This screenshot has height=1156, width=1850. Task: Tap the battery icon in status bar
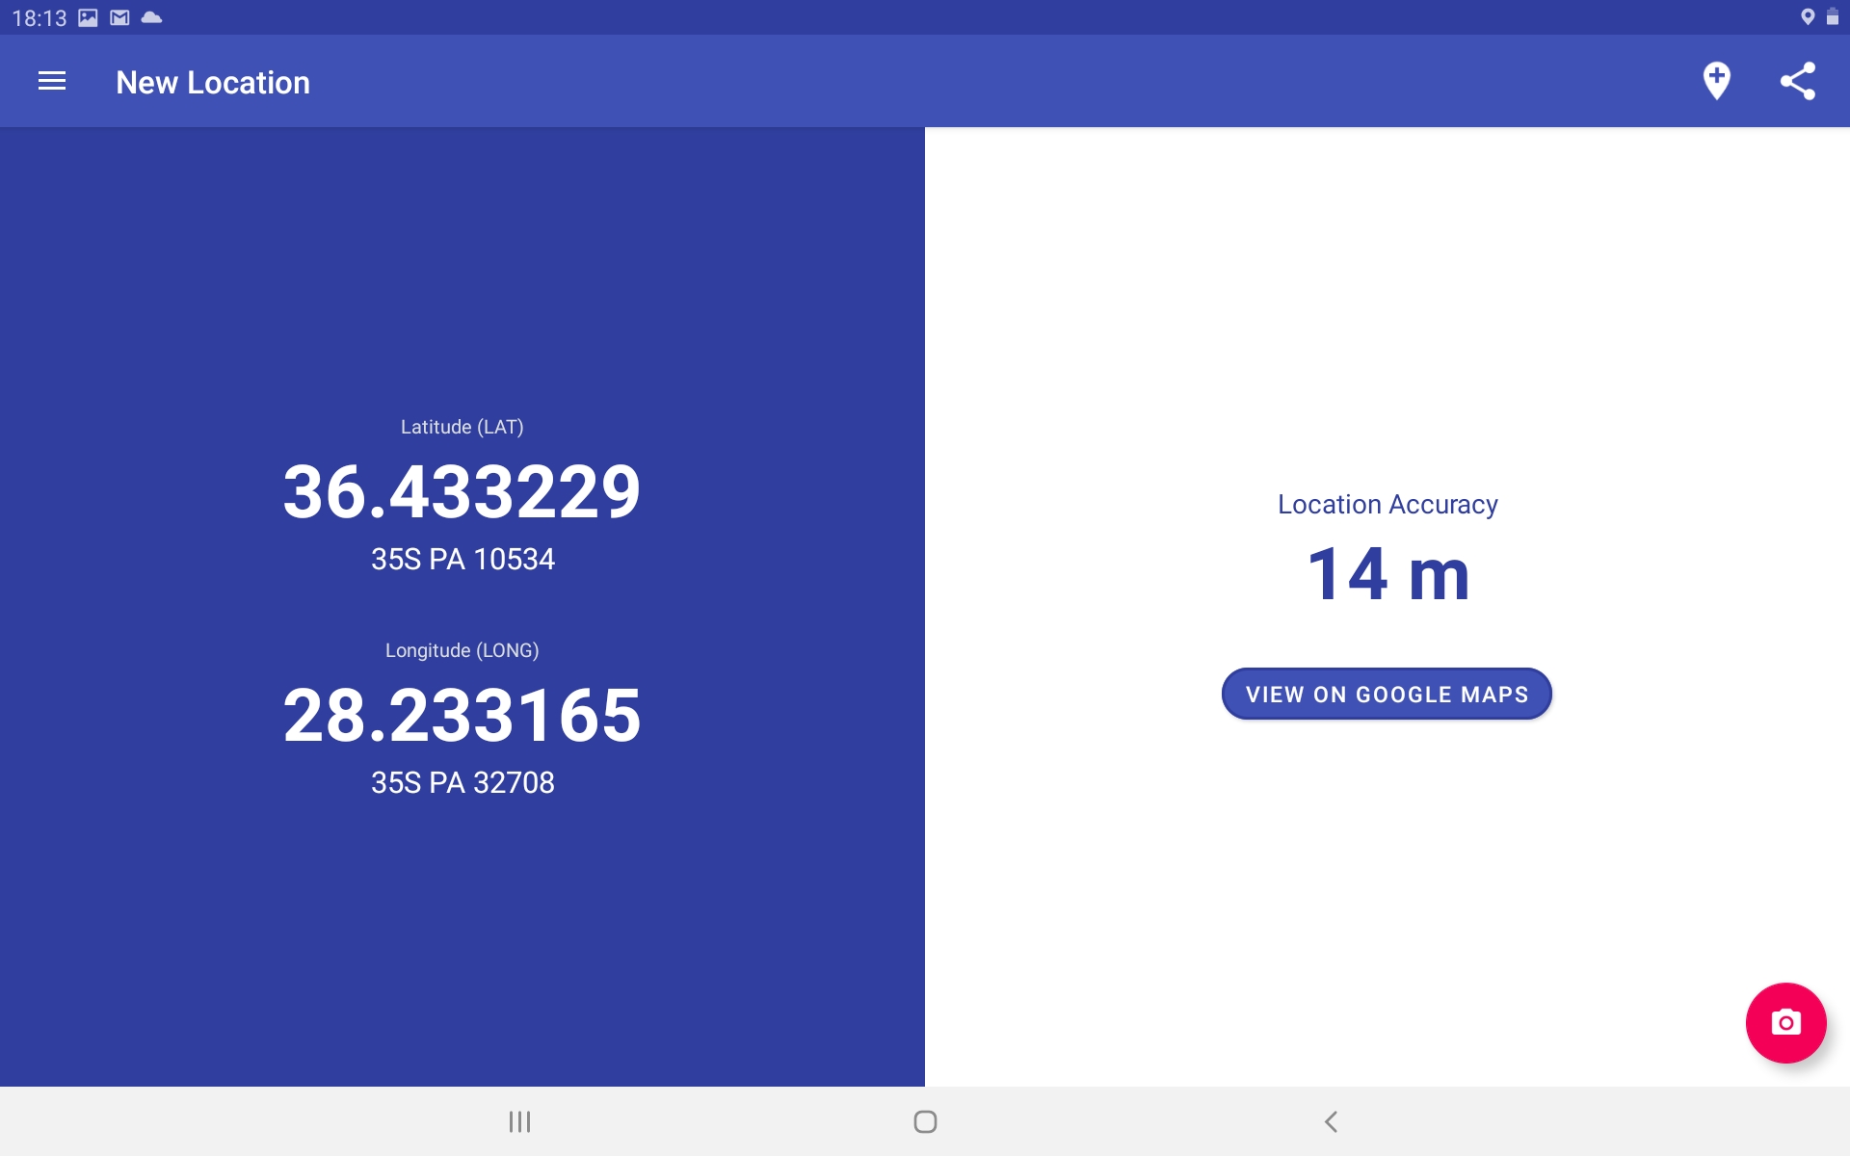(1833, 16)
